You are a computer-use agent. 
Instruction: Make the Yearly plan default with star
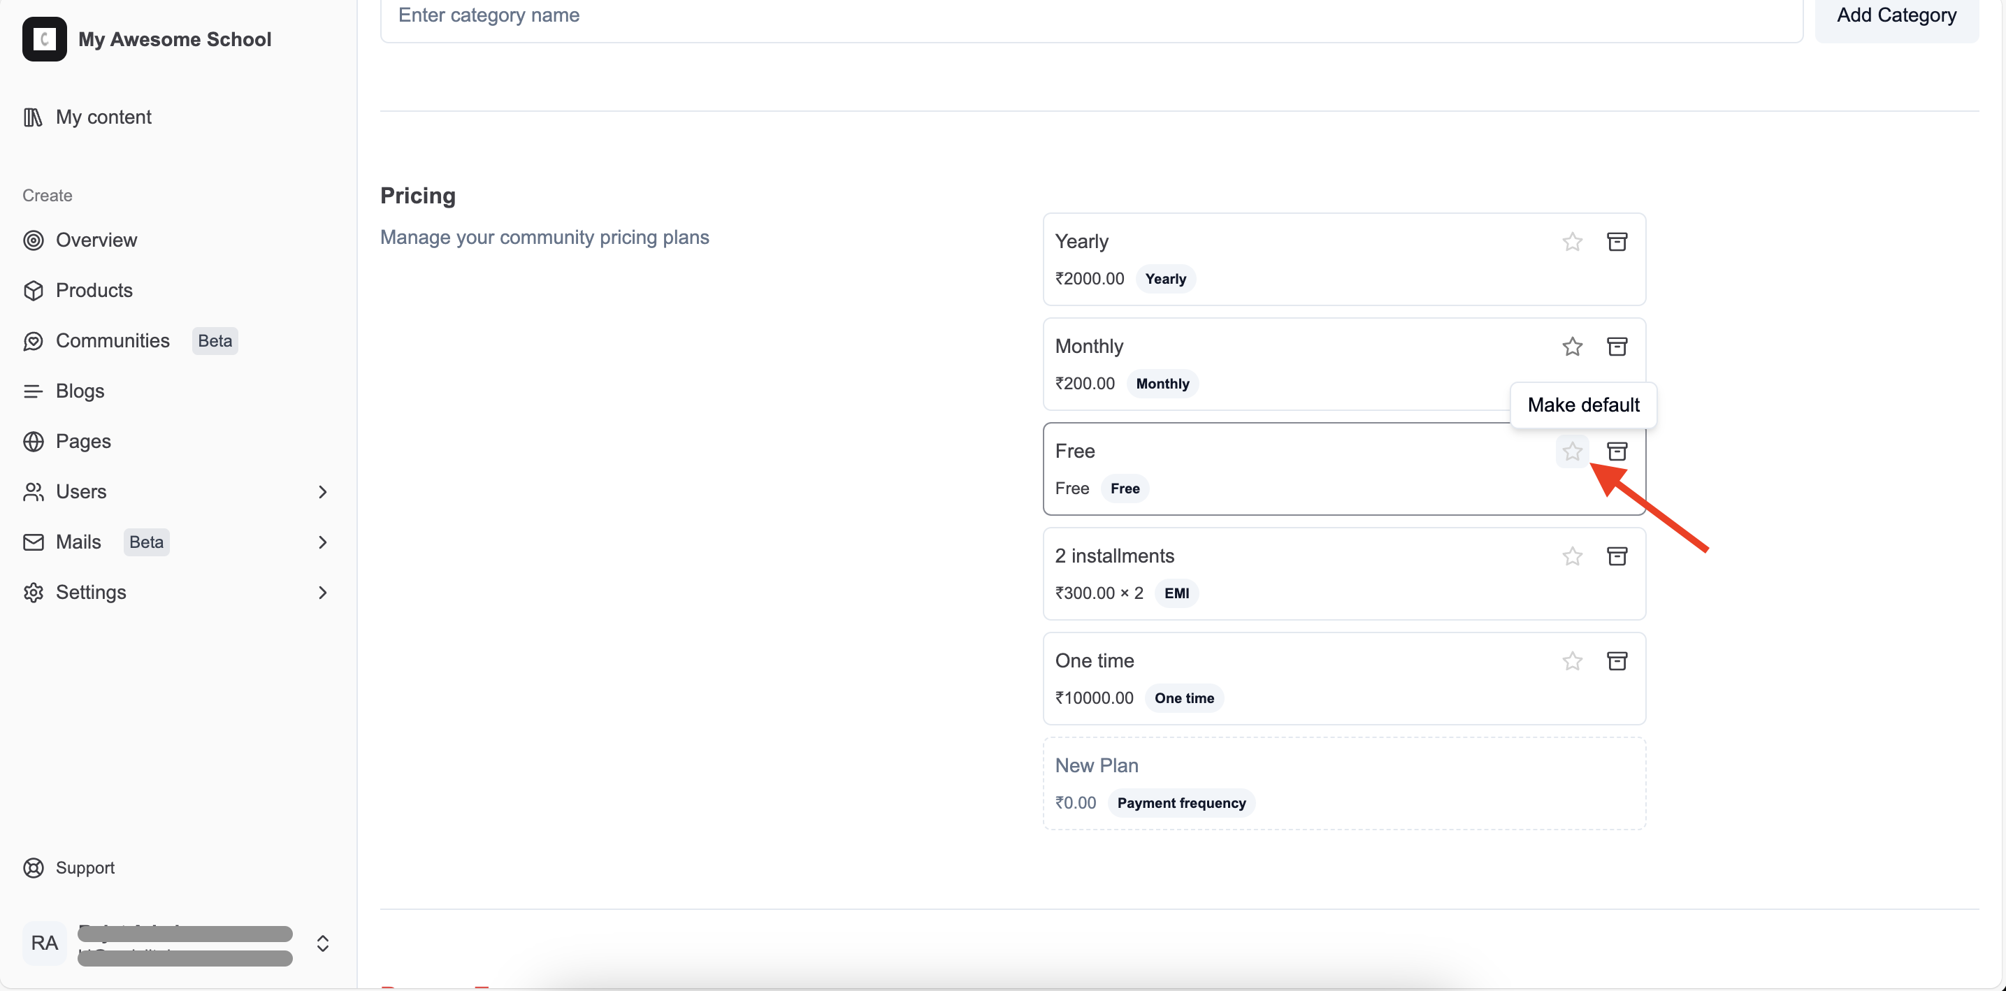coord(1572,242)
